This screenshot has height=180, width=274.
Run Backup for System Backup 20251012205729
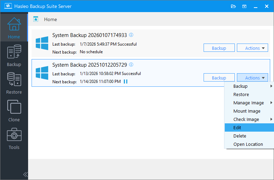[x=219, y=77]
